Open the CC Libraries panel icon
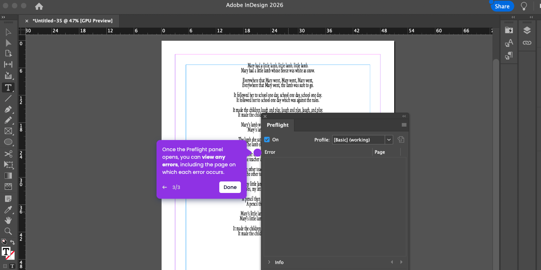Image resolution: width=541 pixels, height=270 pixels. pyautogui.click(x=509, y=30)
